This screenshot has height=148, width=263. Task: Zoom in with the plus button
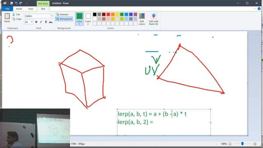coord(255,144)
